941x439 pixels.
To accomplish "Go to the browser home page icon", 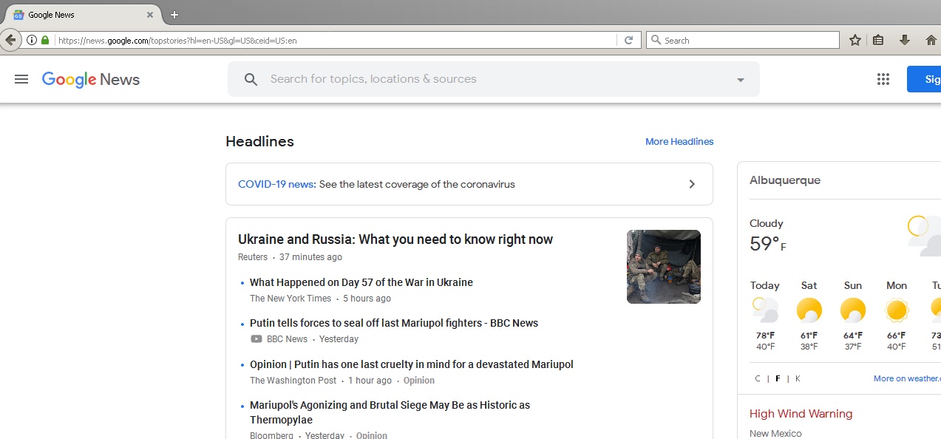I will [931, 40].
